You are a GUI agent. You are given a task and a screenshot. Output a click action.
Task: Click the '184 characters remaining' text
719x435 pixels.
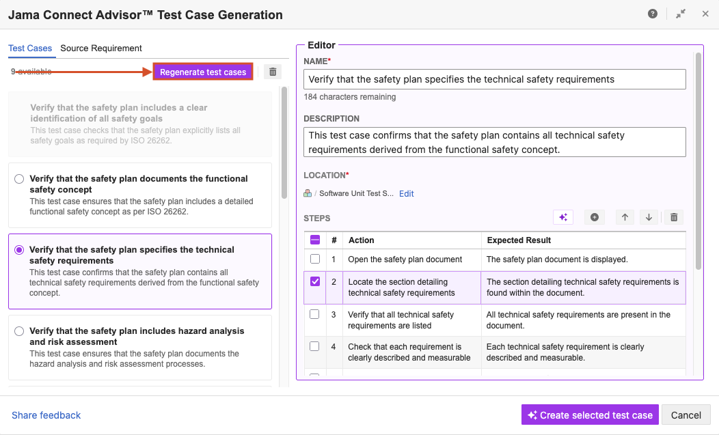[x=350, y=97]
